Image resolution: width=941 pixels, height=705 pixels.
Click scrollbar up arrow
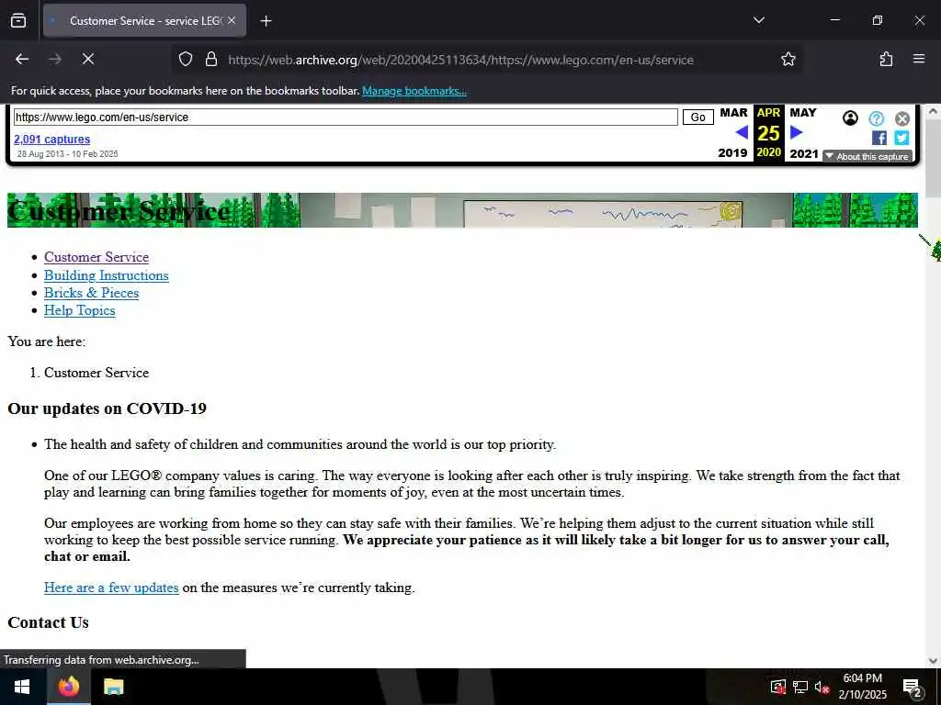(x=934, y=111)
